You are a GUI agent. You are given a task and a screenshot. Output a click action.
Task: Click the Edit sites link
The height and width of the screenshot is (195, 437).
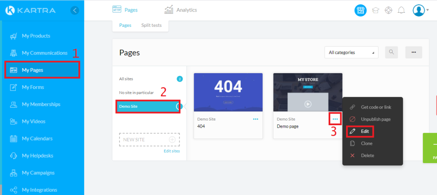point(172,151)
